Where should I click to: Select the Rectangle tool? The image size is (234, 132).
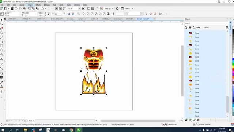click(x=1, y=46)
